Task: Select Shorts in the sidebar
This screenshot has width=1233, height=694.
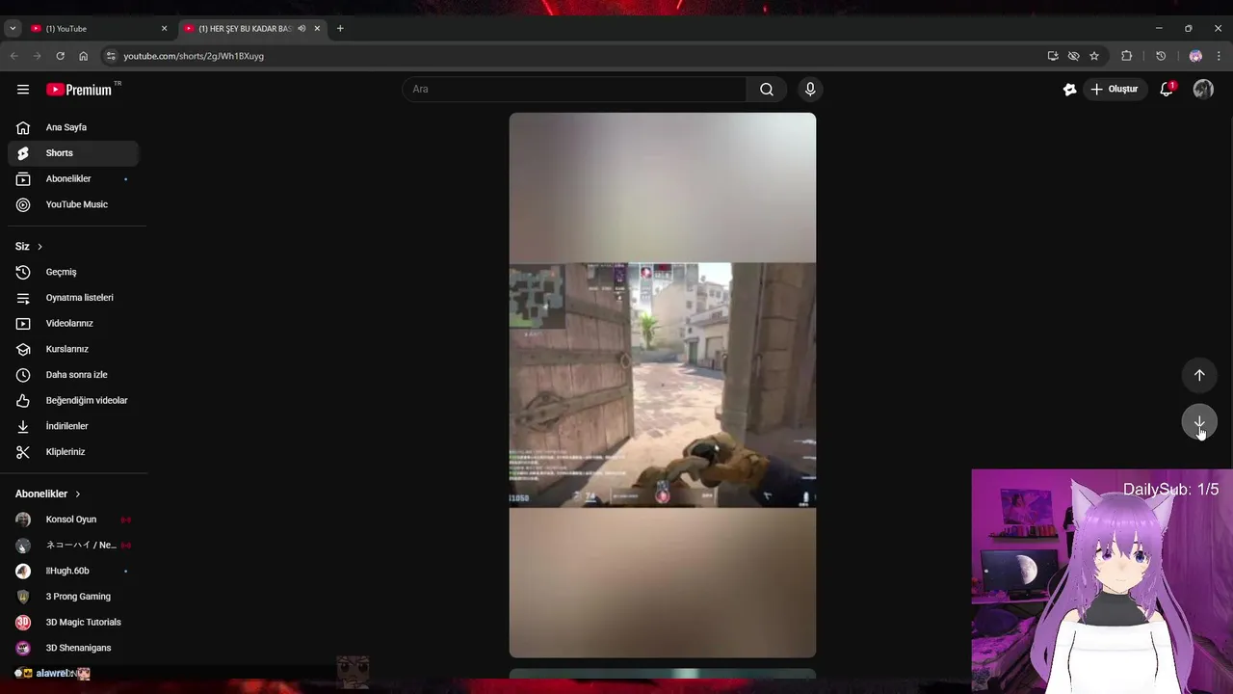Action: click(73, 153)
